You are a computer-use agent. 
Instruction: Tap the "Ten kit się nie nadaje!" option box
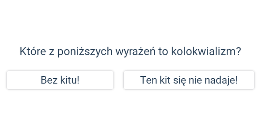(x=189, y=80)
